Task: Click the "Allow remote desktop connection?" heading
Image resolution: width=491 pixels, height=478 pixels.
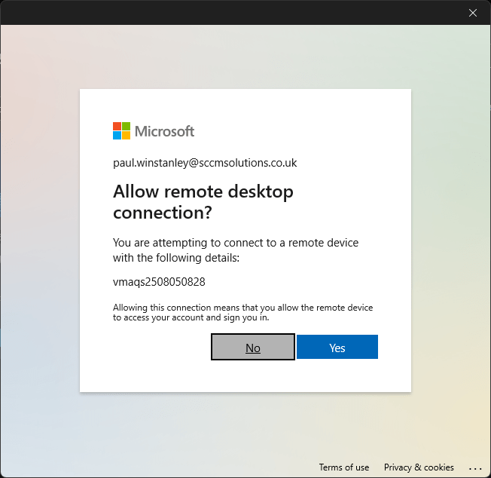Action: pyautogui.click(x=203, y=202)
